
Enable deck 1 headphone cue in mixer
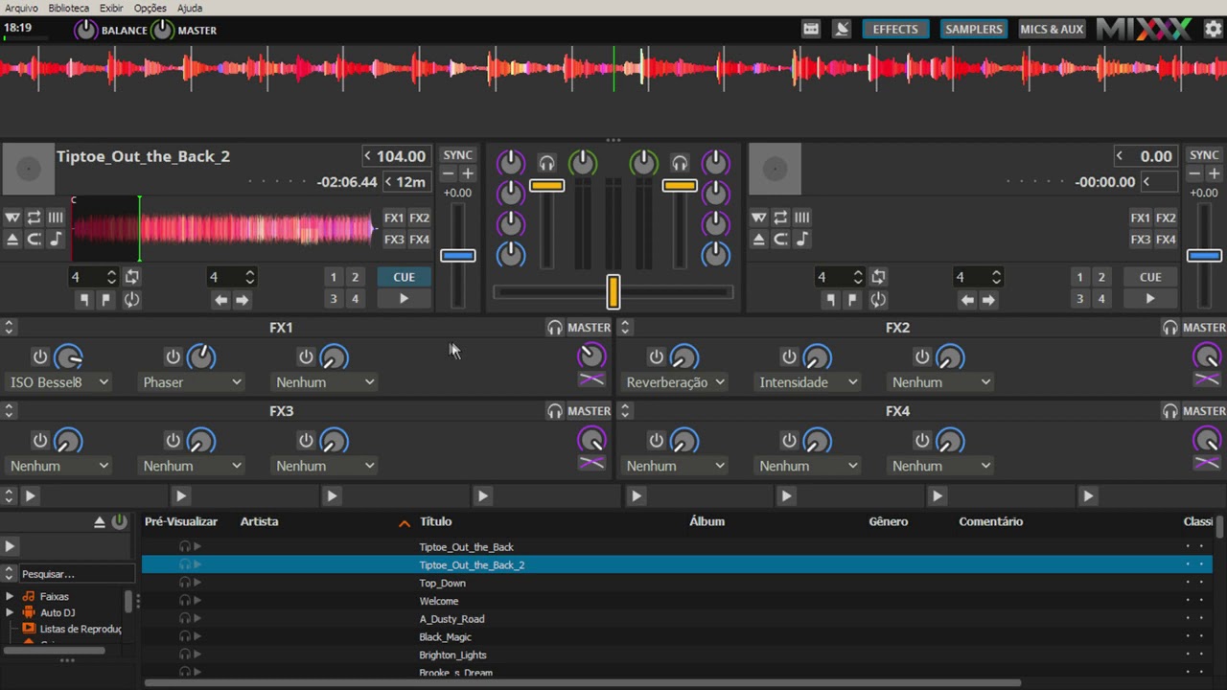pyautogui.click(x=546, y=163)
